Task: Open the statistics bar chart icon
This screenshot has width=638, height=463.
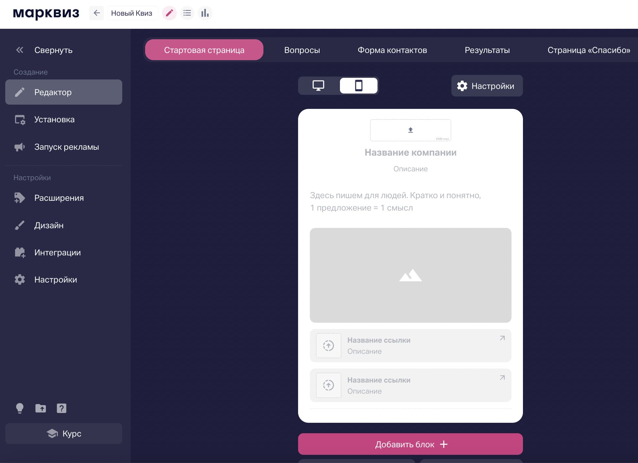Action: [205, 13]
